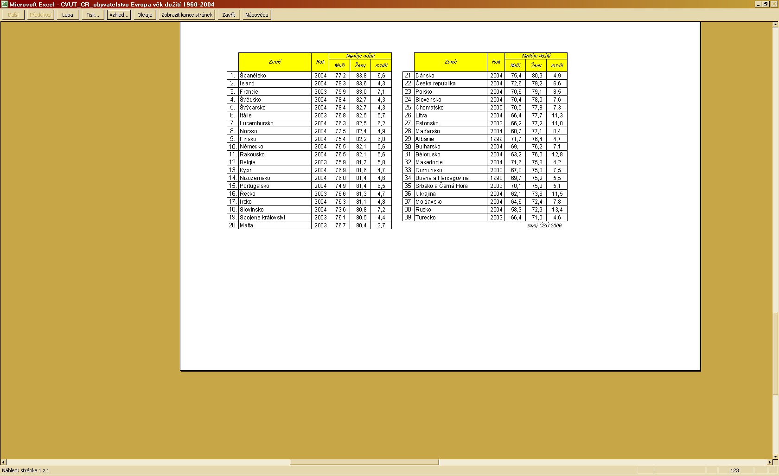
Task: Click the Slovensko country cell
Action: point(451,100)
